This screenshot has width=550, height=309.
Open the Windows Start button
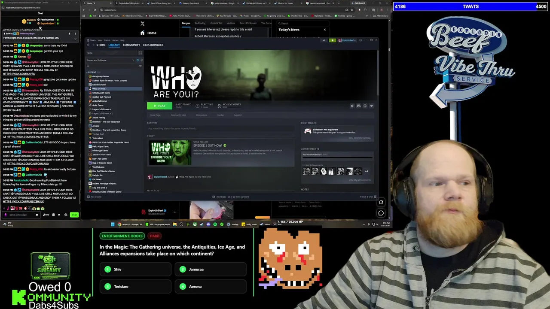click(113, 224)
